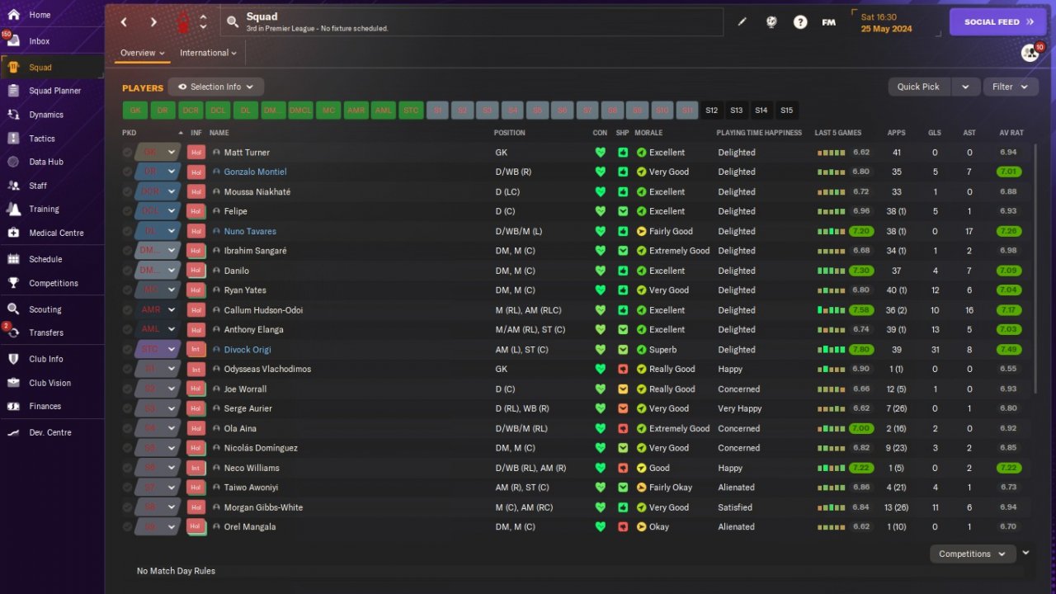Screen dimensions: 1056x594
Task: Open the Inbox envelope icon
Action: pos(13,41)
